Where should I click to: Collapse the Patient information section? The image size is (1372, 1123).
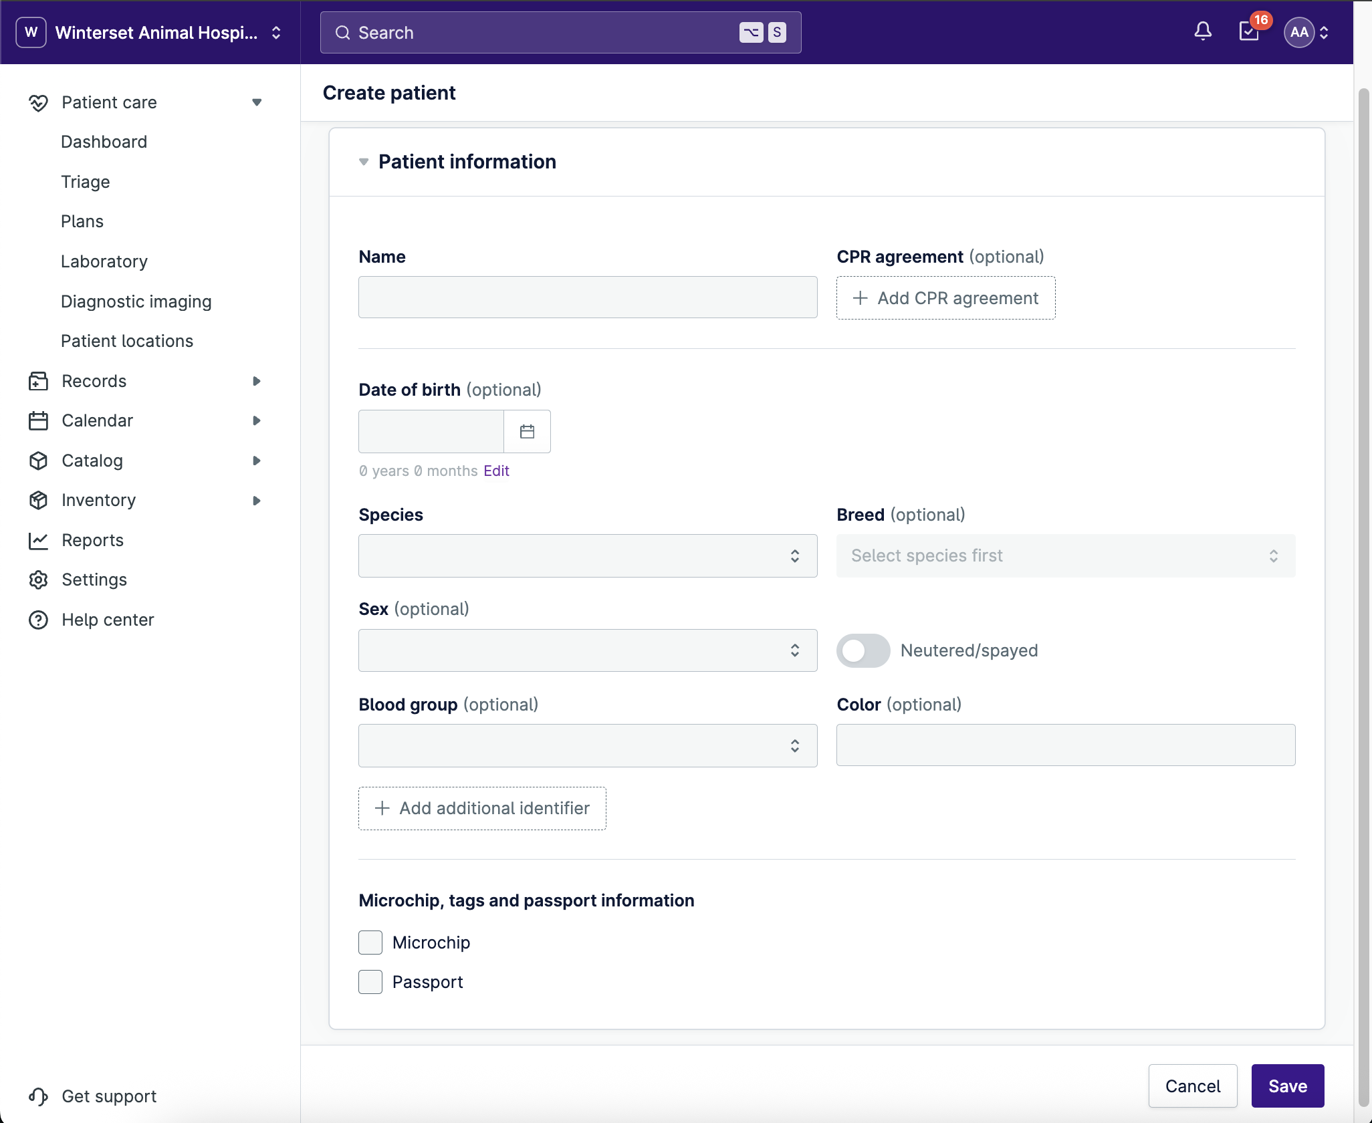point(364,162)
